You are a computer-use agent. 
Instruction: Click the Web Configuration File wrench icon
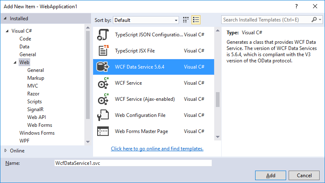(x=103, y=115)
